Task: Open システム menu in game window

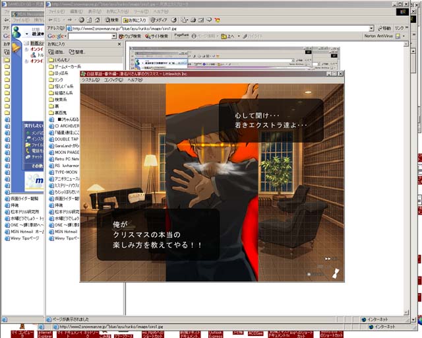Action: tap(90, 80)
